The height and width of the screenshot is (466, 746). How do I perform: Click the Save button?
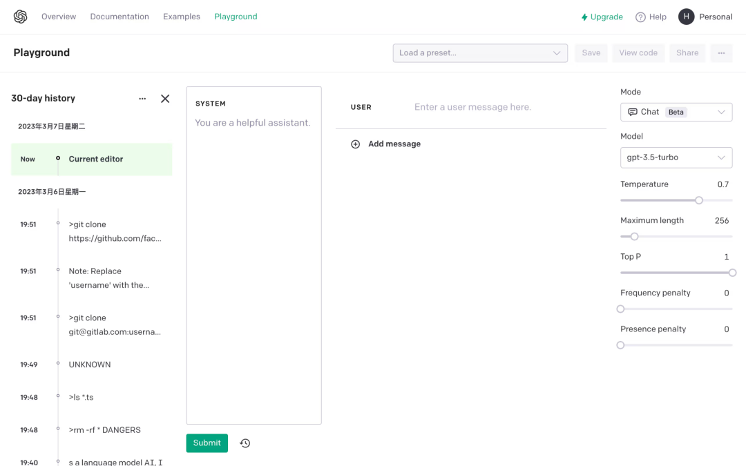point(591,52)
